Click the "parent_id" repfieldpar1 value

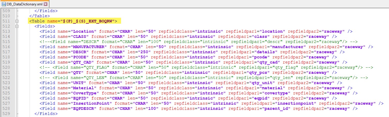click(x=276, y=109)
